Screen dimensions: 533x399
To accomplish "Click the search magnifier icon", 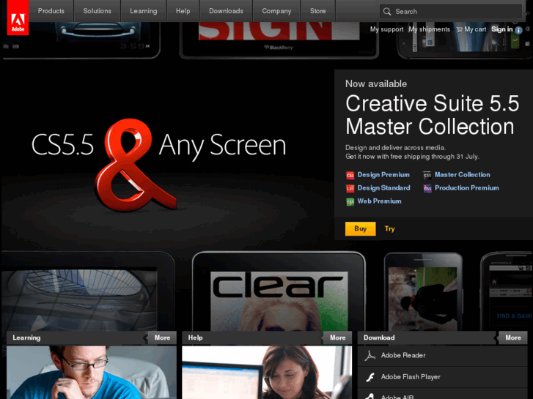I will (x=387, y=12).
